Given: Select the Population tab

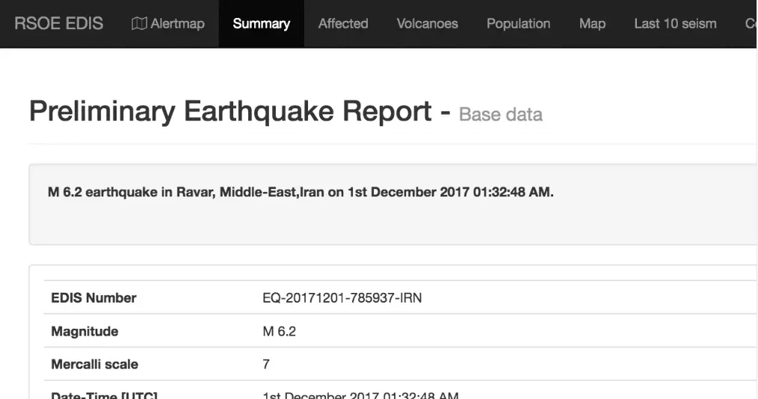Looking at the screenshot, I should (x=518, y=24).
